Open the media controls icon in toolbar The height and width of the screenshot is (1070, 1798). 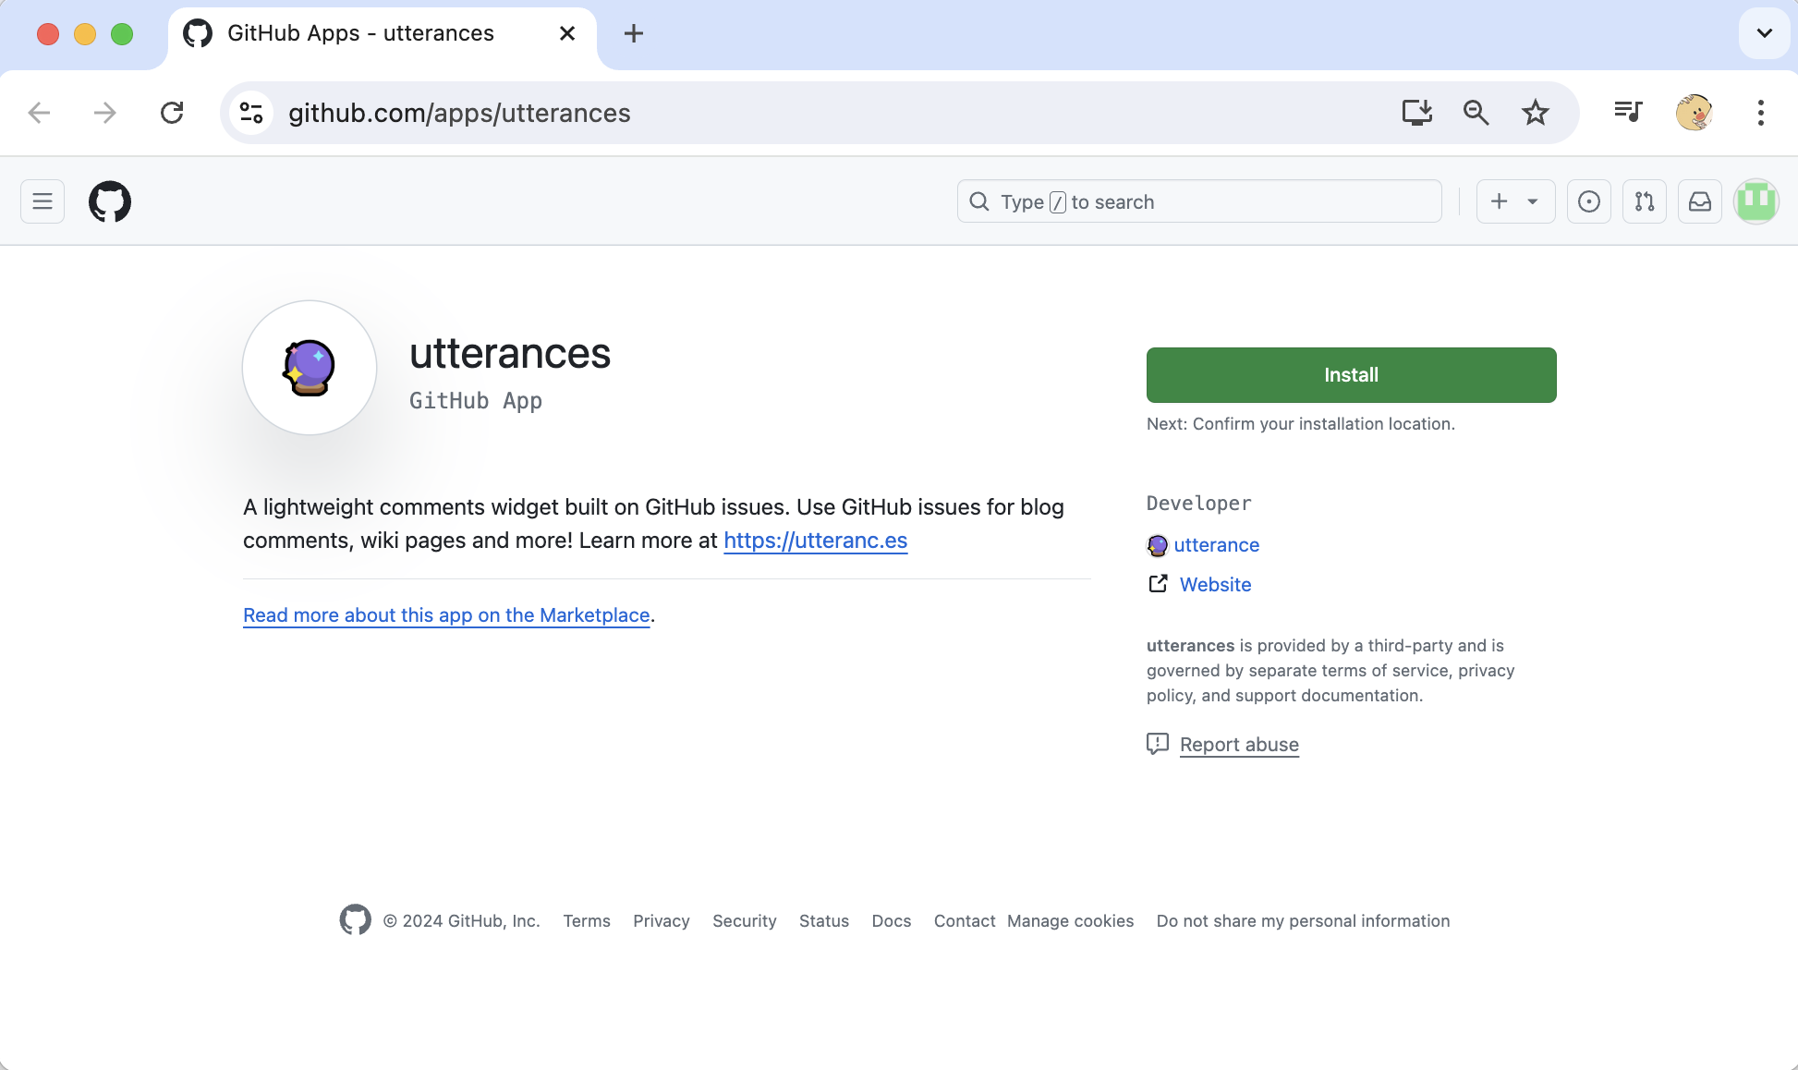(x=1628, y=113)
